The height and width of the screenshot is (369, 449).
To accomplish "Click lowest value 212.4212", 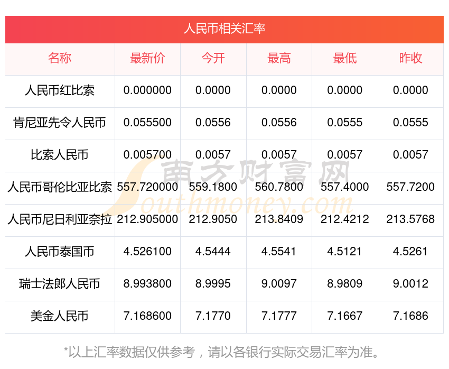I will (345, 219).
